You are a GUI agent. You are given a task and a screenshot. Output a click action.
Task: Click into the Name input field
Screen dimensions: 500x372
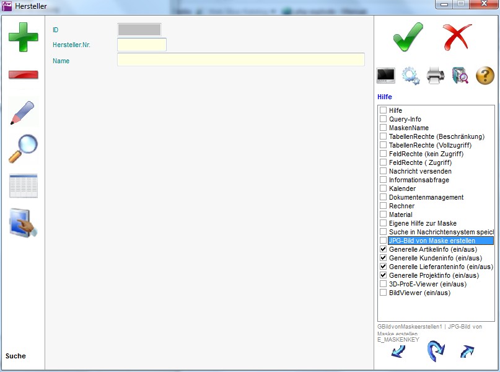point(240,60)
